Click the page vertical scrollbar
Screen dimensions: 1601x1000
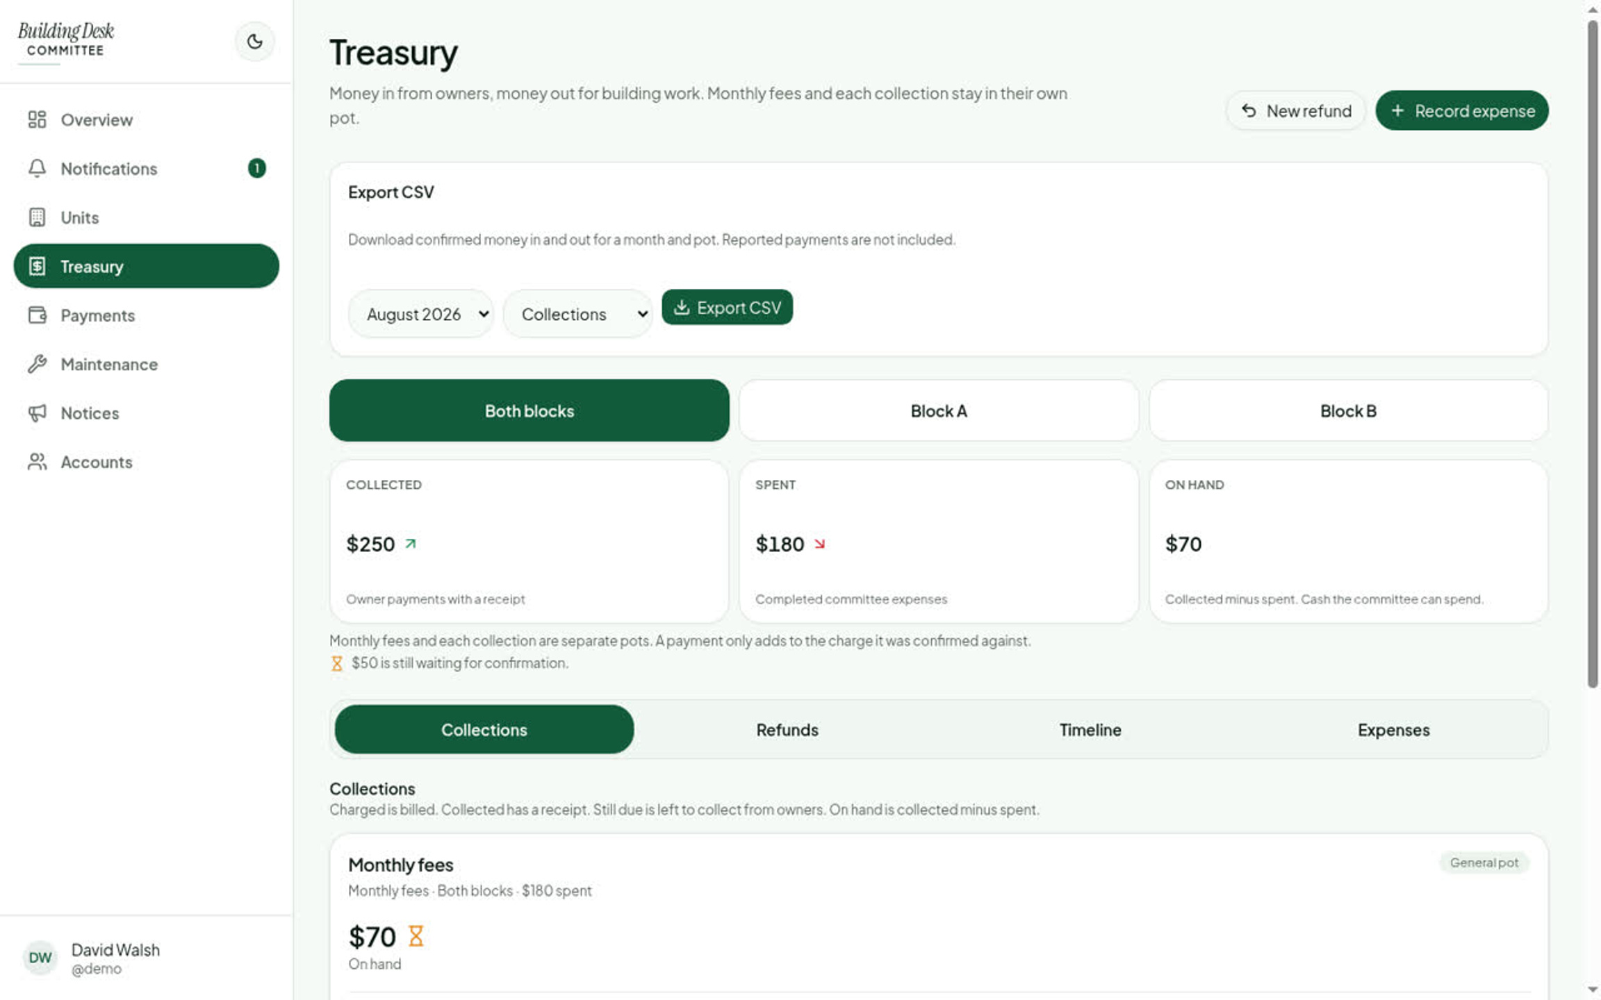click(x=1592, y=354)
